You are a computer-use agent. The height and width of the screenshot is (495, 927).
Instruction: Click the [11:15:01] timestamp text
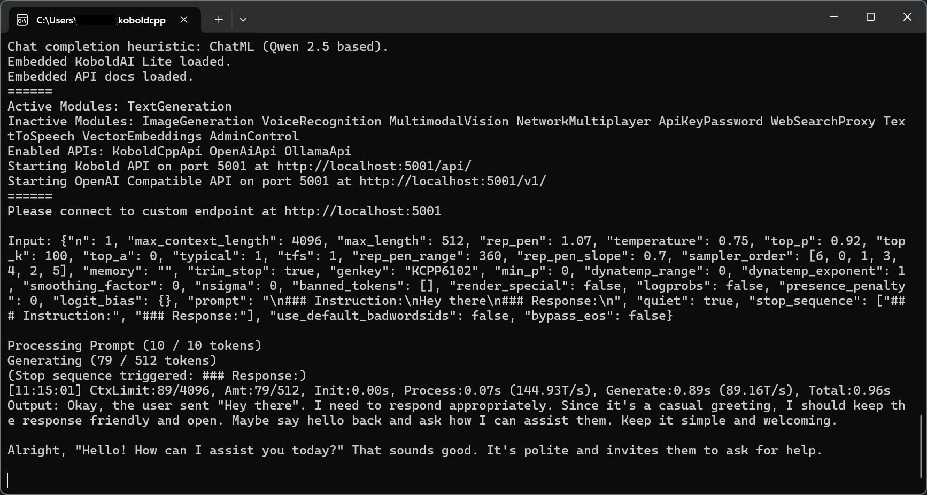click(x=45, y=390)
